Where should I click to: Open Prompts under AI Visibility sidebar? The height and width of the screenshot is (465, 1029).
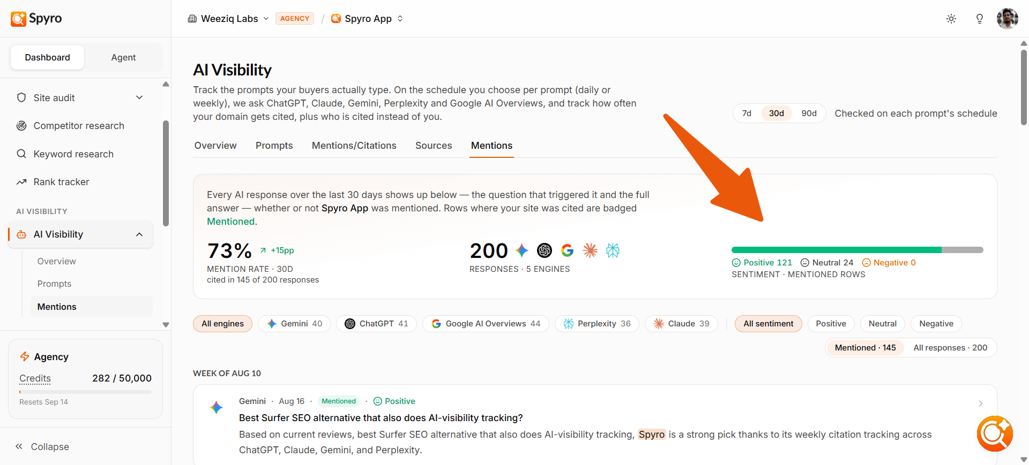tap(54, 284)
